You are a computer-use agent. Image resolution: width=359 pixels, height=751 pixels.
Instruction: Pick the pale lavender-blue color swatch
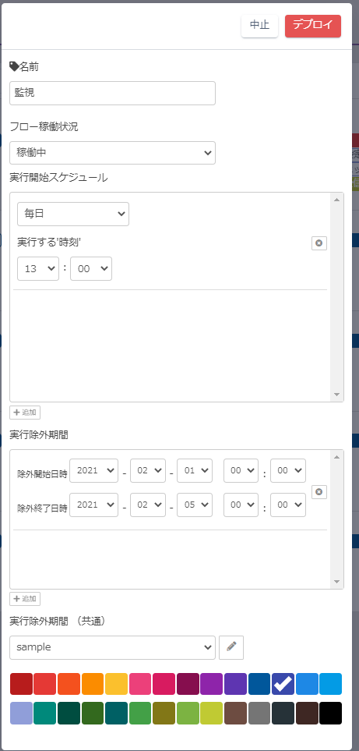pos(21,713)
